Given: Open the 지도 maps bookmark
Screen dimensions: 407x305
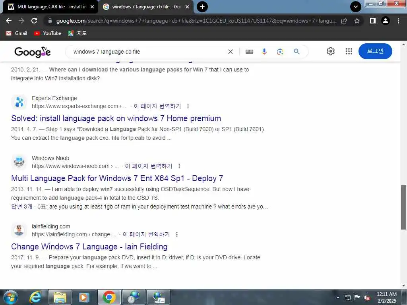Looking at the screenshot, I should tap(78, 33).
